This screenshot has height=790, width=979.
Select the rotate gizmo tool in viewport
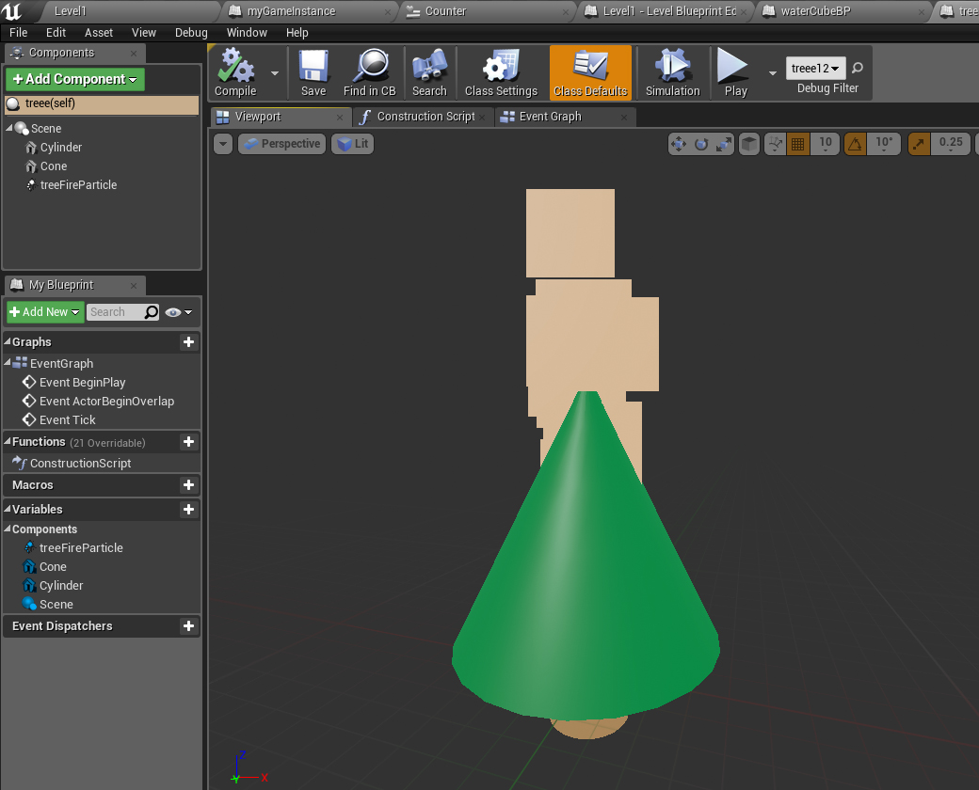(x=701, y=144)
